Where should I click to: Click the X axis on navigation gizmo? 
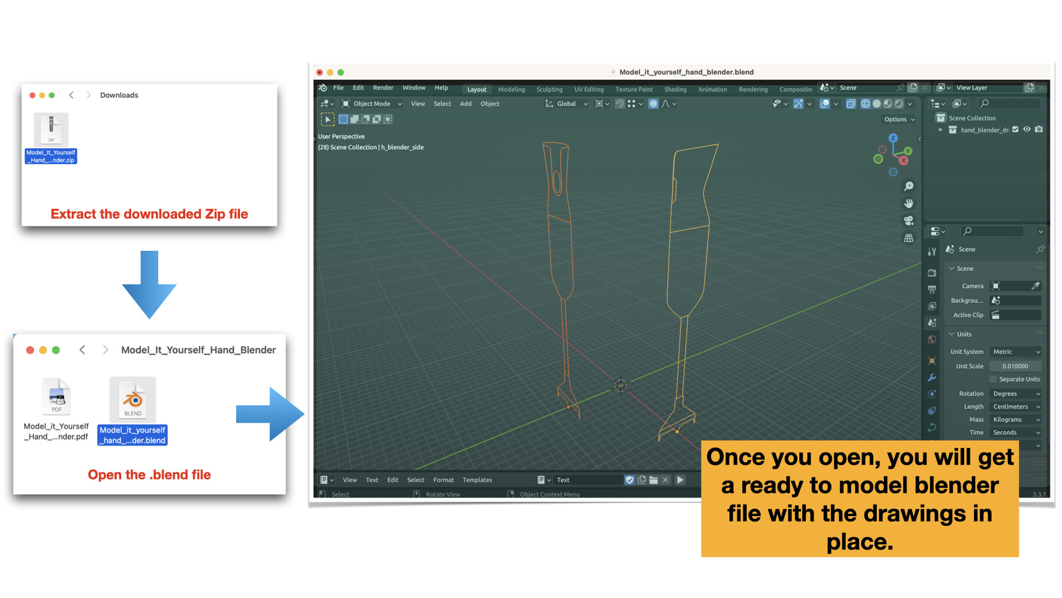point(903,160)
